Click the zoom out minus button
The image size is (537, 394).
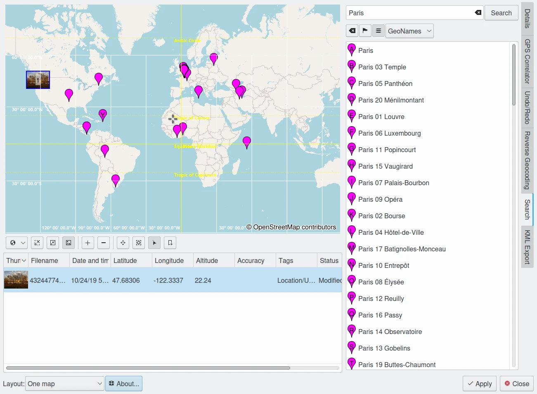pyautogui.click(x=104, y=243)
